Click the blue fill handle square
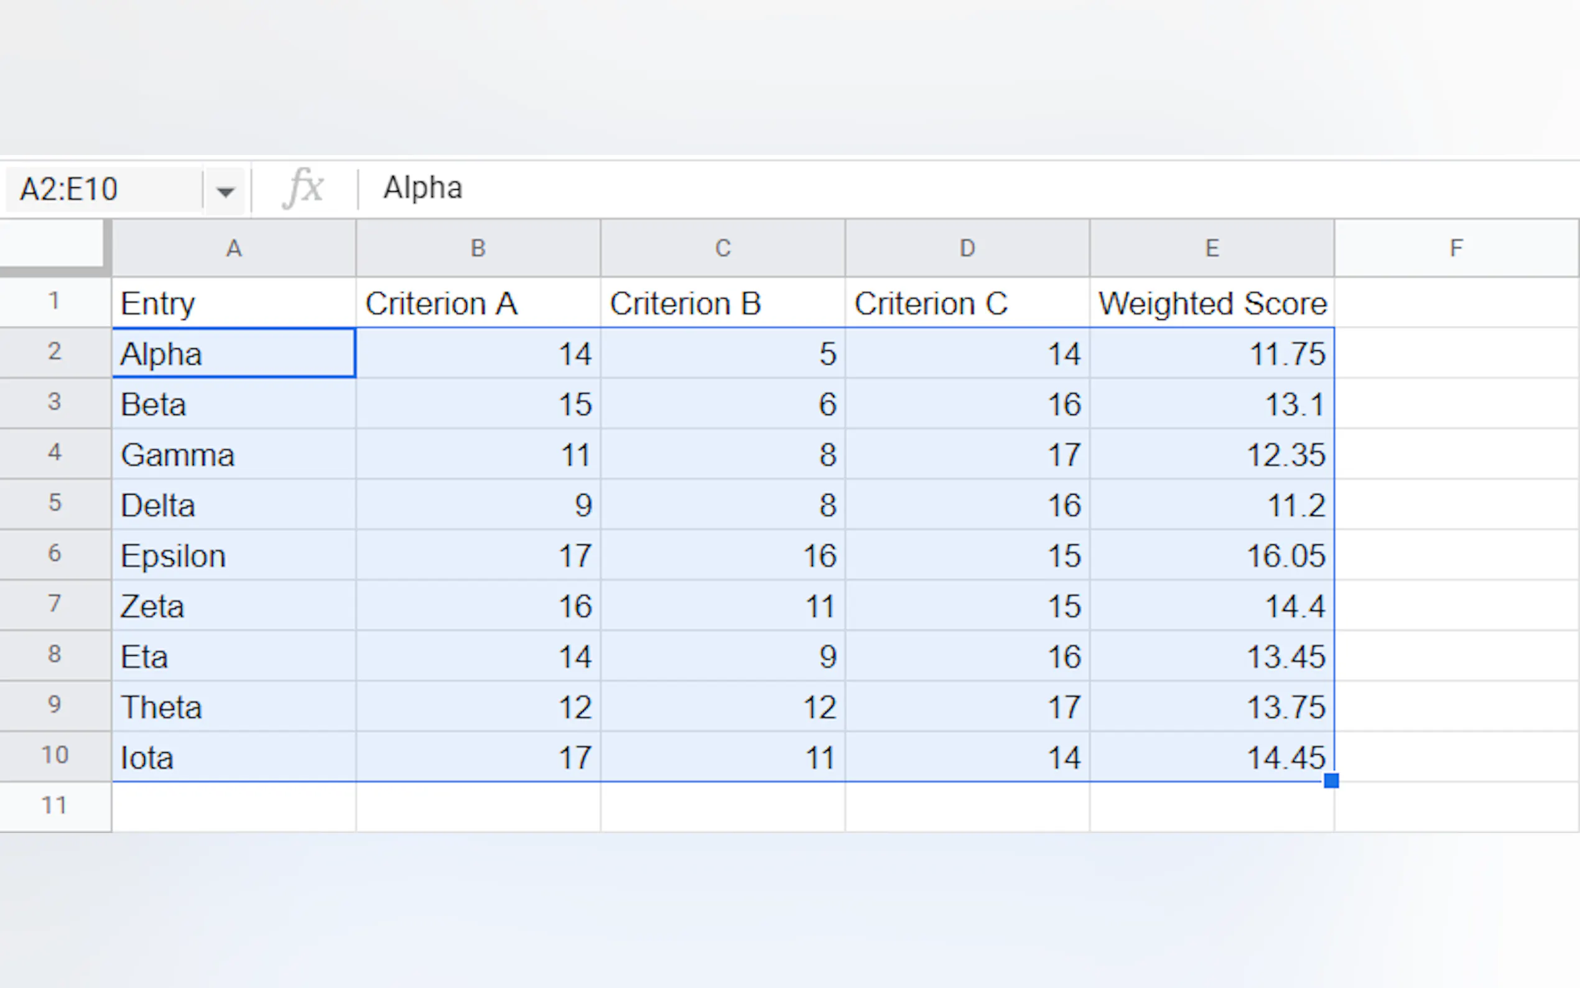The image size is (1580, 988). pos(1331,780)
